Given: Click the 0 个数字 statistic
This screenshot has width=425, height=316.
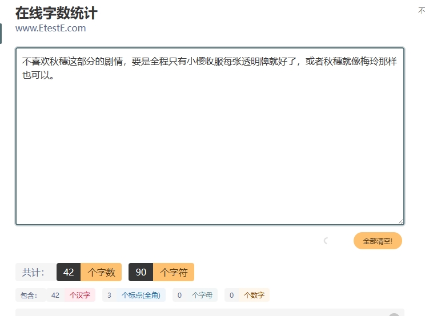Looking at the screenshot, I should 247,295.
